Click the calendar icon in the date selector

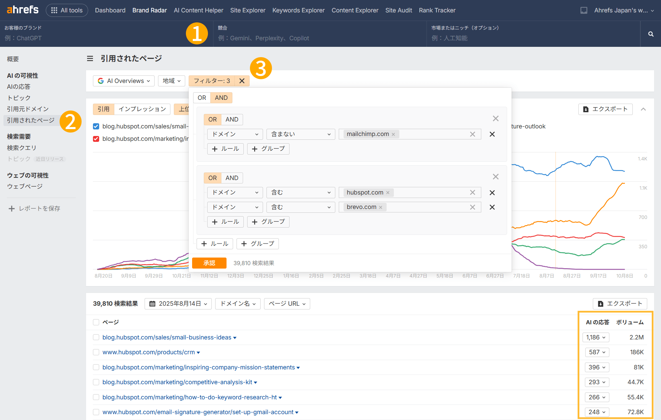coord(153,303)
